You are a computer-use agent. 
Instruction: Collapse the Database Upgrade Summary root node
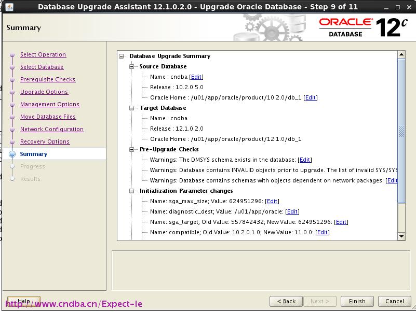[x=121, y=56]
